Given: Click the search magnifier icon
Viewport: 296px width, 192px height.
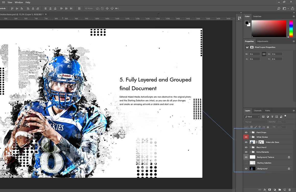Looking at the screenshot, I should (279, 8).
